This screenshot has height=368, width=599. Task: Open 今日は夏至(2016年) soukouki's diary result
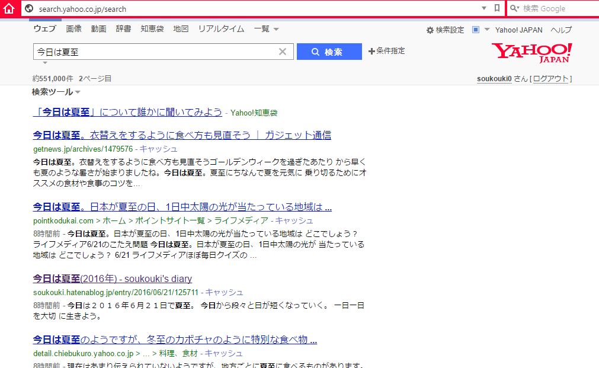click(x=113, y=279)
